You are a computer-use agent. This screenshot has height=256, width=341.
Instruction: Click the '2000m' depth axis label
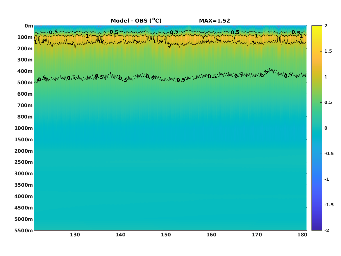[x=24, y=151]
